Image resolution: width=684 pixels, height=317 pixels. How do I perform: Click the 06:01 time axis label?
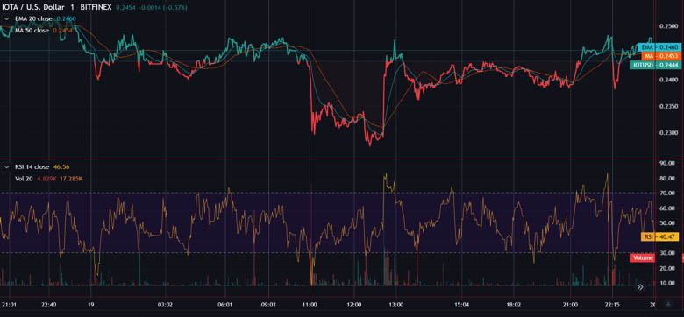[225, 305]
